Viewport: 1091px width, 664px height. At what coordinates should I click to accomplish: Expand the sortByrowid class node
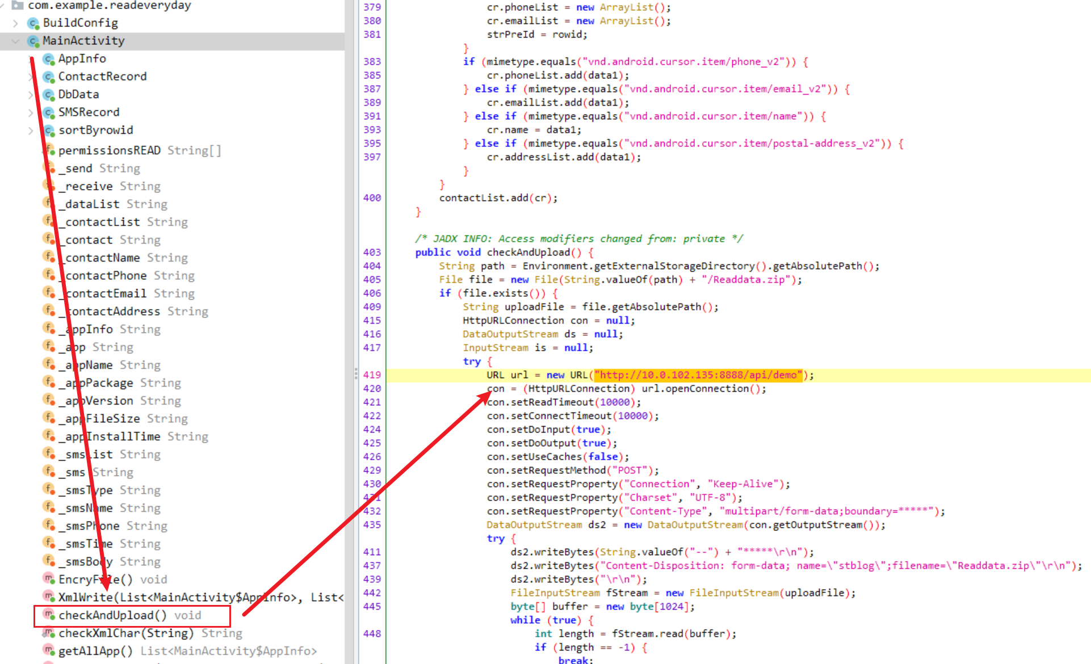click(31, 131)
